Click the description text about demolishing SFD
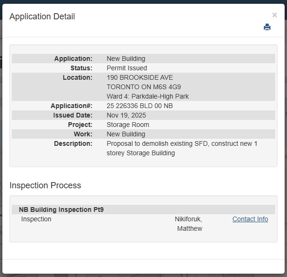The width and height of the screenshot is (287, 277). [182, 148]
